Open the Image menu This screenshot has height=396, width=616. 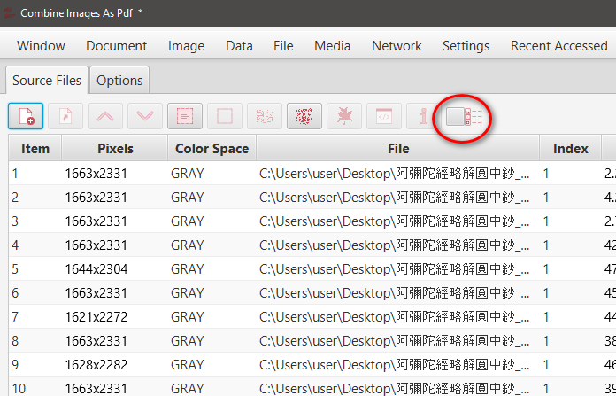tap(186, 46)
